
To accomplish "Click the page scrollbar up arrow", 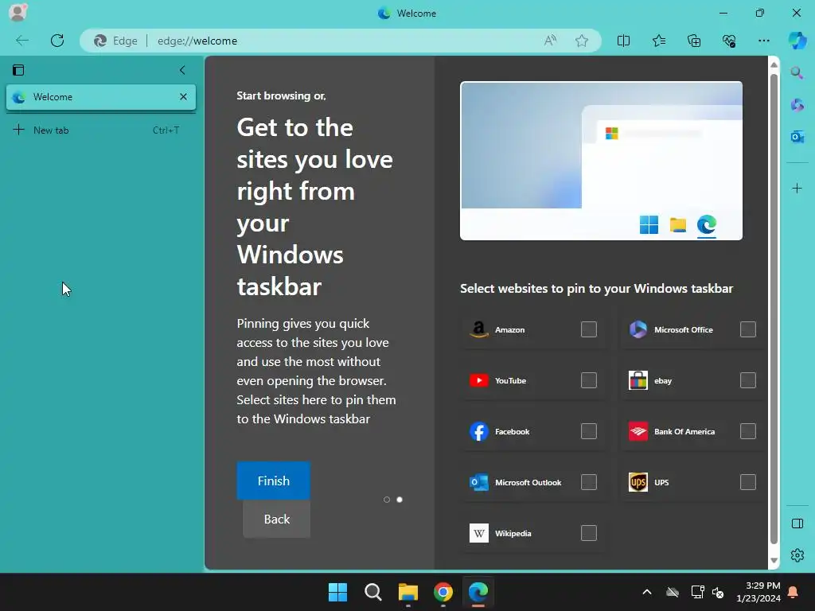I will point(774,64).
